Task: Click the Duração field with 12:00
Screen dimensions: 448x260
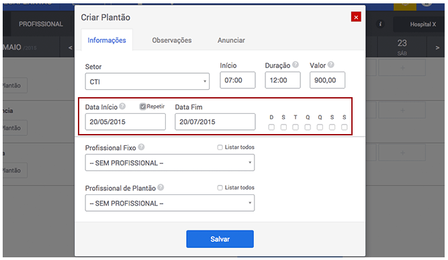Action: 283,80
